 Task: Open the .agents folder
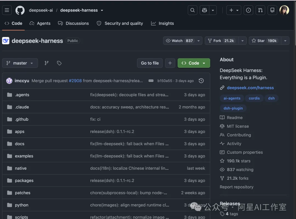tap(22, 95)
